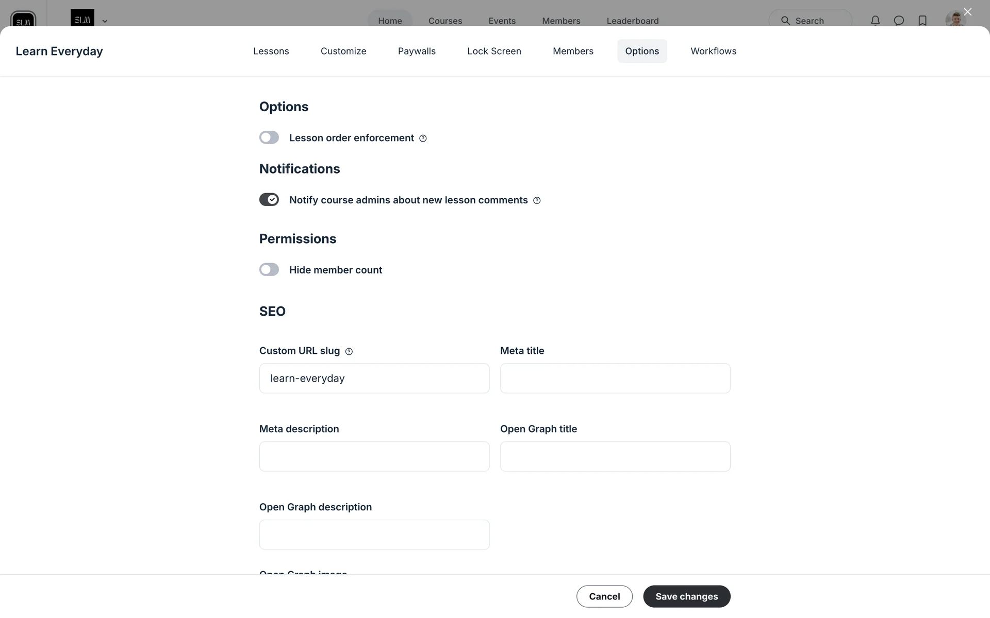Click the Custom URL slug field

click(374, 379)
